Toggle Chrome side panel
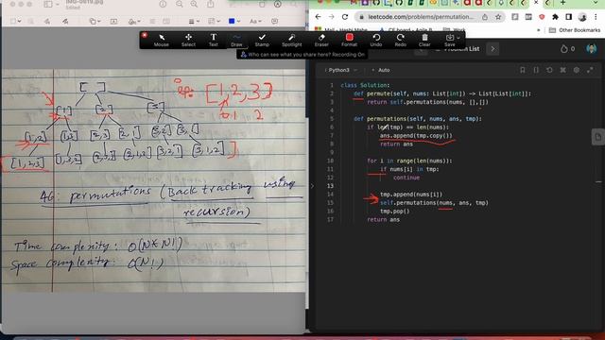 (x=569, y=17)
